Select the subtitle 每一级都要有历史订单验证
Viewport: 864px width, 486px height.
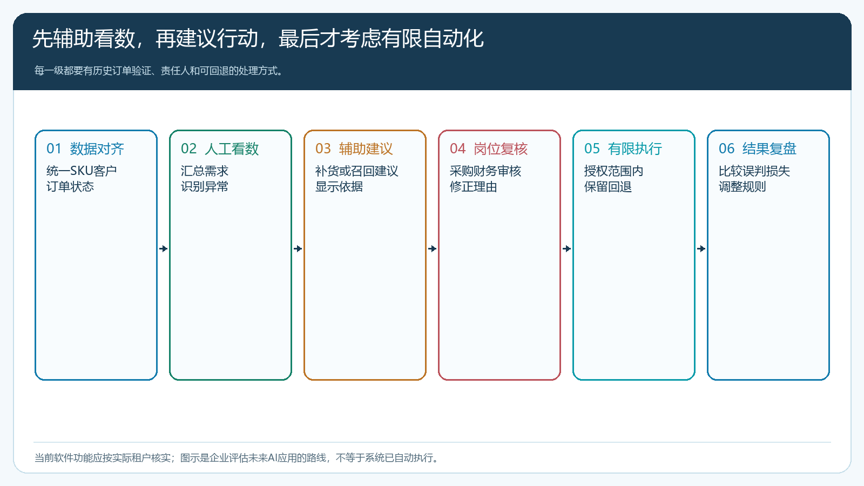[93, 71]
